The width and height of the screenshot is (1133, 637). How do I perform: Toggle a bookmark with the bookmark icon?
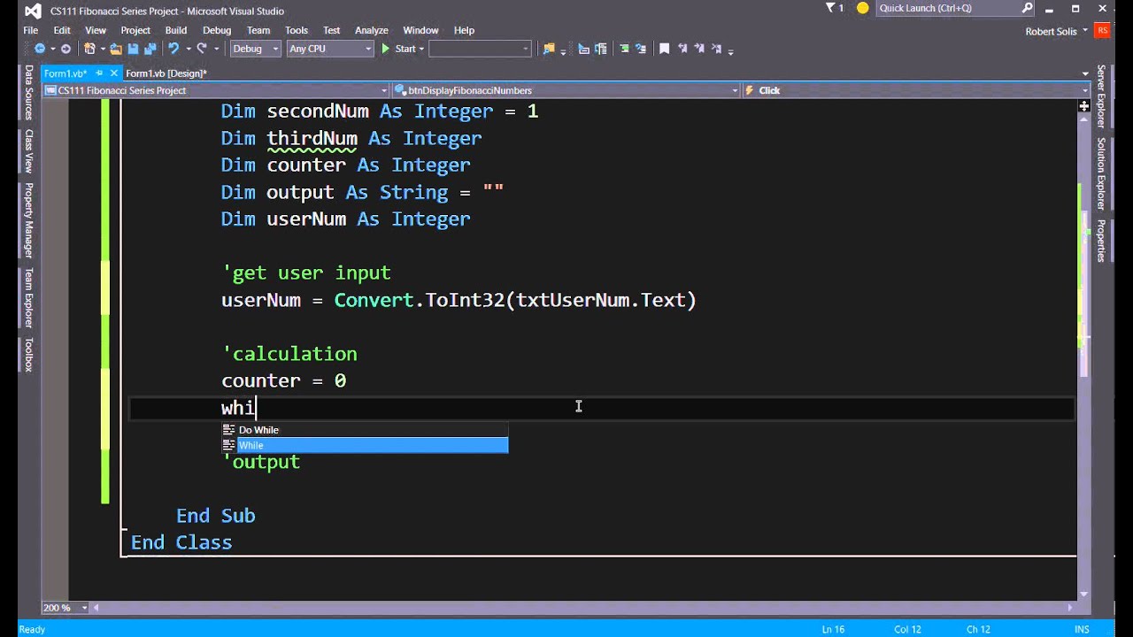pyautogui.click(x=665, y=49)
